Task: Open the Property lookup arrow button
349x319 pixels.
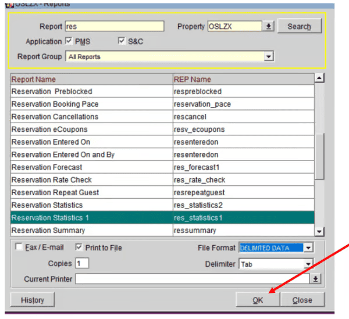Action: (268, 26)
